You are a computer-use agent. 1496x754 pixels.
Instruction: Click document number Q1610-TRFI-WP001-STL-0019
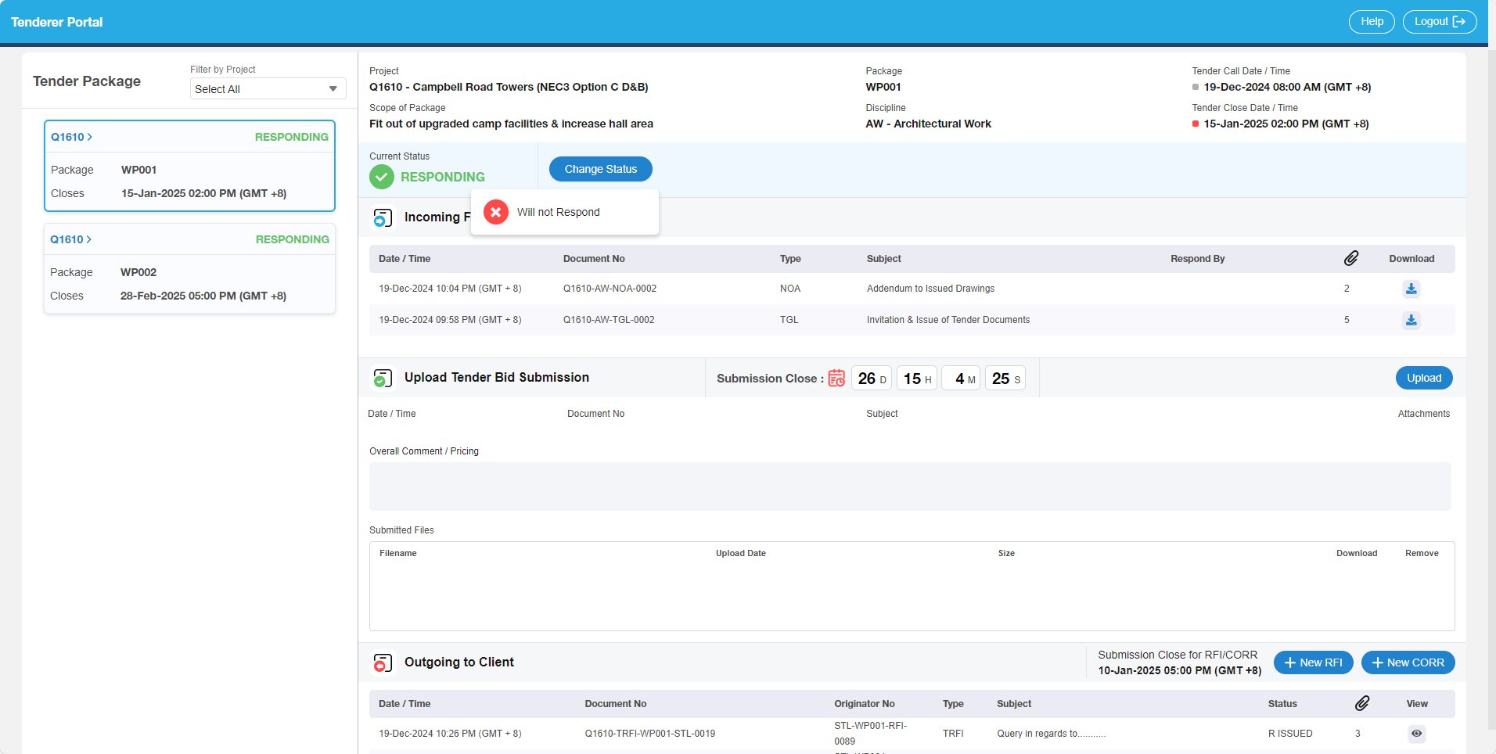[x=650, y=734]
